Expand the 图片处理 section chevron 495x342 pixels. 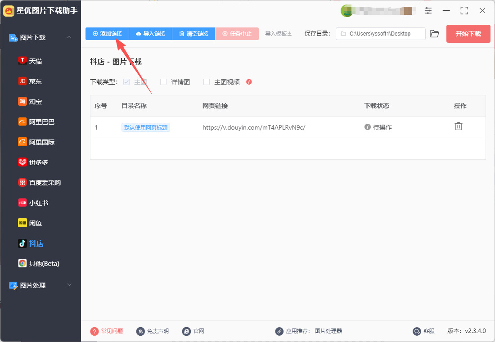coord(69,285)
